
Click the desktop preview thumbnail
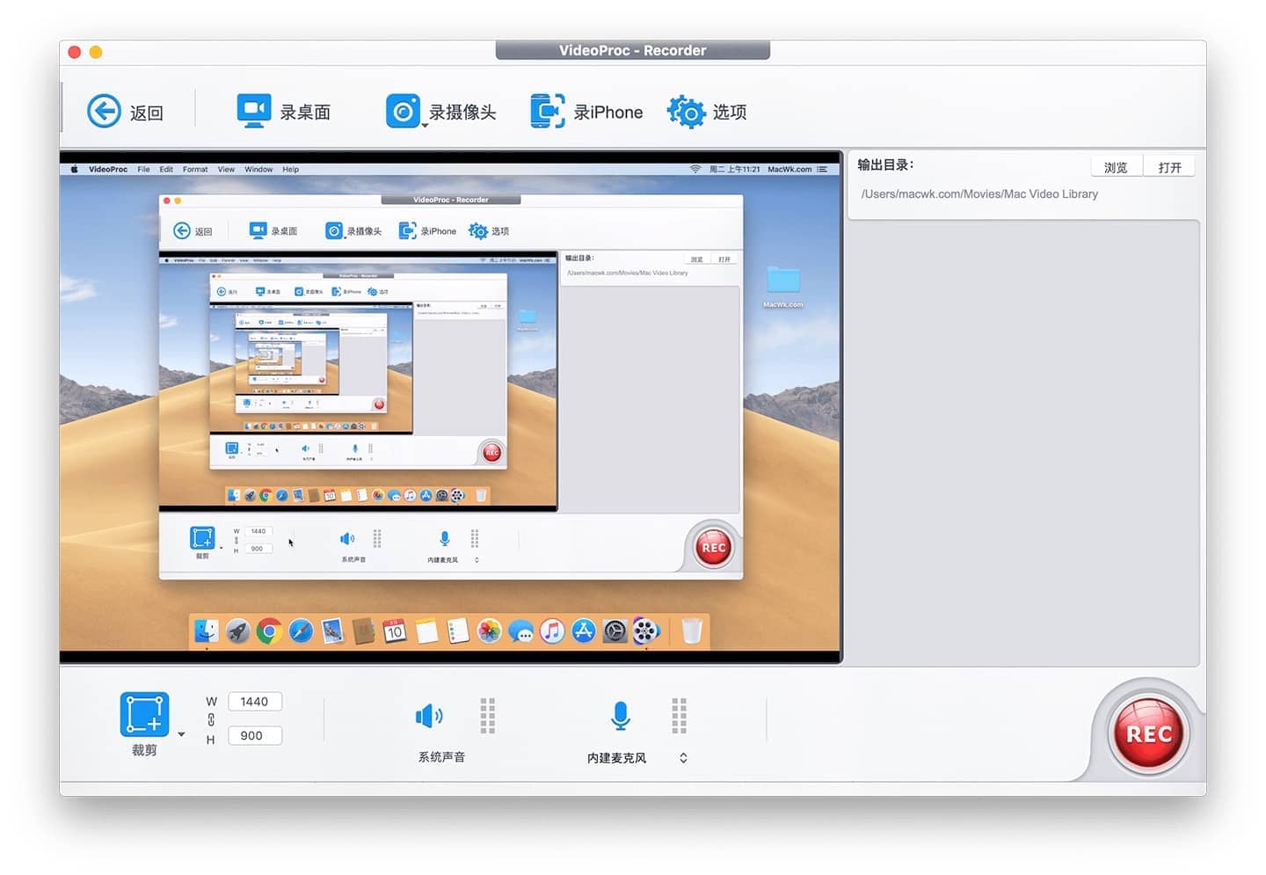450,408
